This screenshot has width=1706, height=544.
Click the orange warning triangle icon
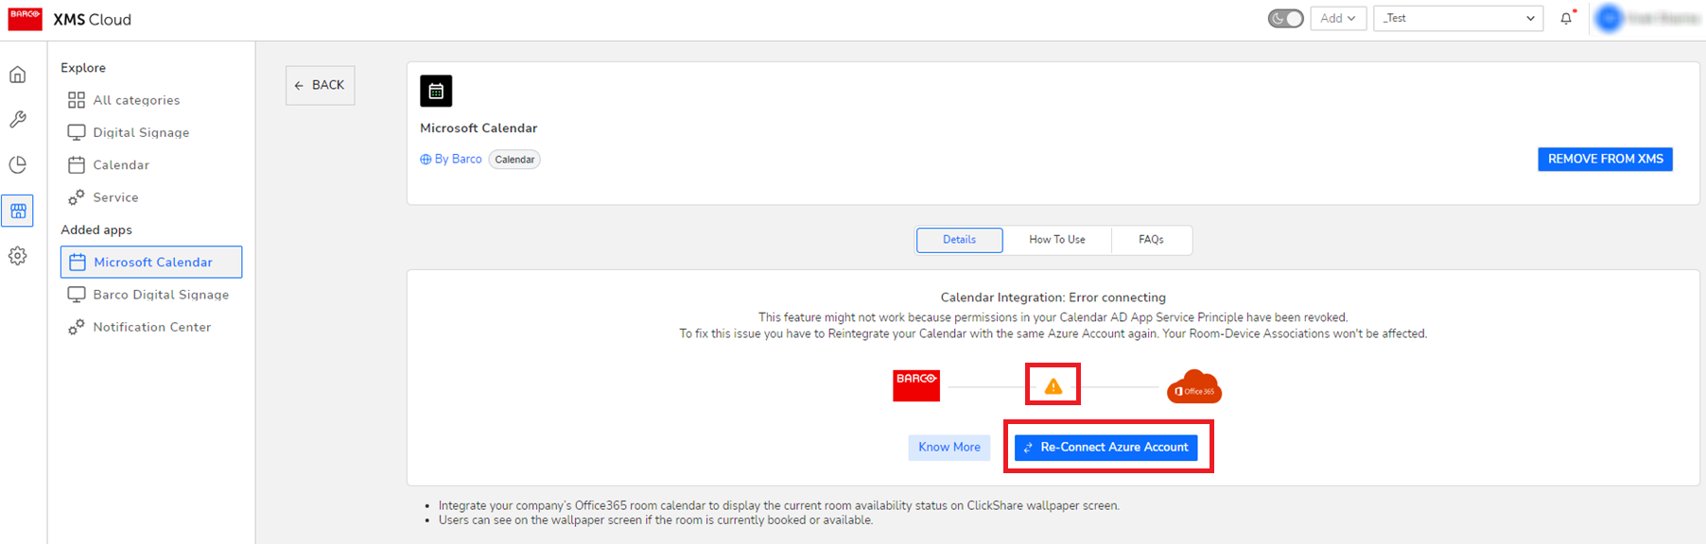click(1053, 386)
